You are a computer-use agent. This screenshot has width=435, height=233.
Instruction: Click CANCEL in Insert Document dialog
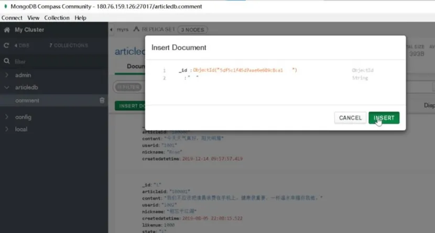350,118
